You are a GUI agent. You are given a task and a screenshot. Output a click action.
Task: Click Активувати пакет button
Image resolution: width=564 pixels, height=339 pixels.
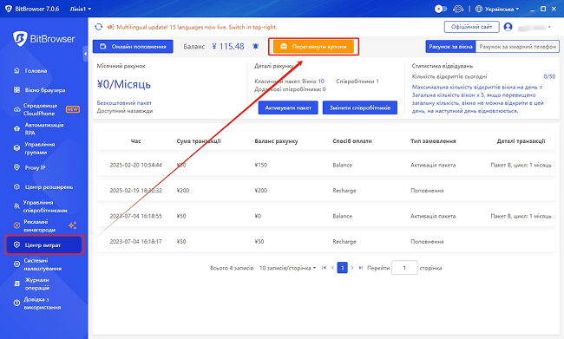(288, 108)
